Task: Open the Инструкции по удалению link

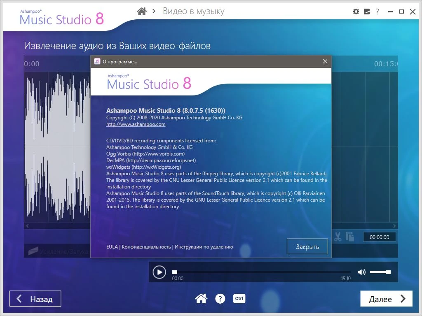Action: 204,247
